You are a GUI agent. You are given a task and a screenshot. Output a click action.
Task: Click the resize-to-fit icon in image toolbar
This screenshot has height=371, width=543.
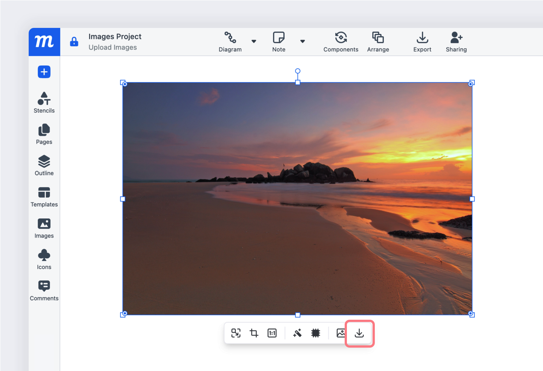236,333
